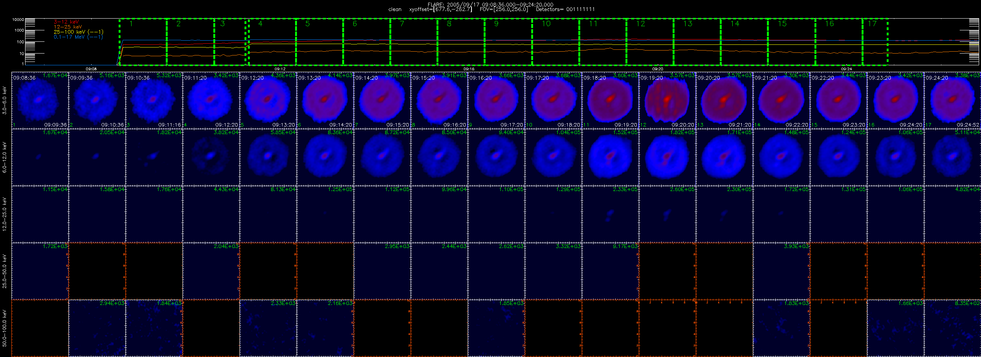Click the blue 0.1-17 MeV legend label
Image resolution: width=981 pixels, height=357 pixels.
click(x=78, y=37)
